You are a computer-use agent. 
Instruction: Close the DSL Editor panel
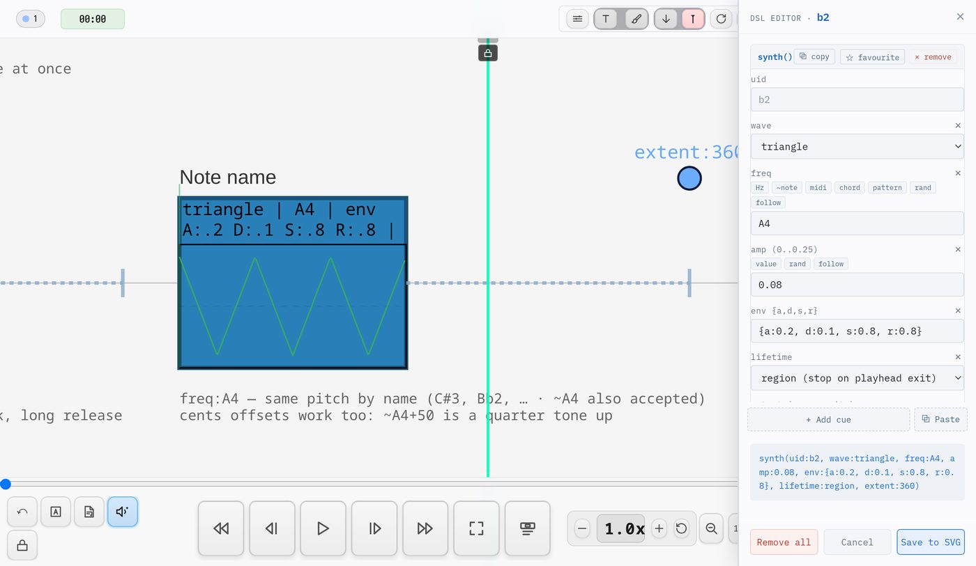960,17
